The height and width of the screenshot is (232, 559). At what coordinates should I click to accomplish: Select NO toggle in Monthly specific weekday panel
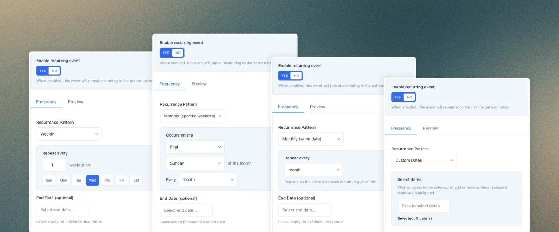[x=178, y=53]
